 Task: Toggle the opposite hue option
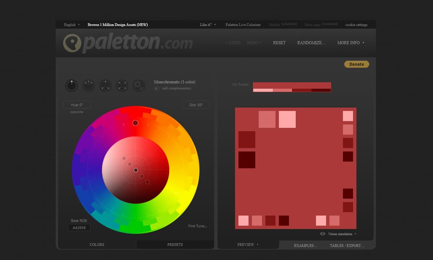[76, 112]
